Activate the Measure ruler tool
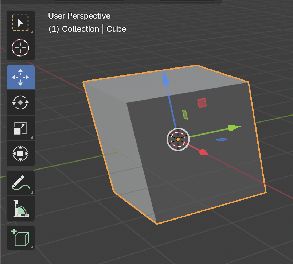Screen dimensions: 293x264 20,208
